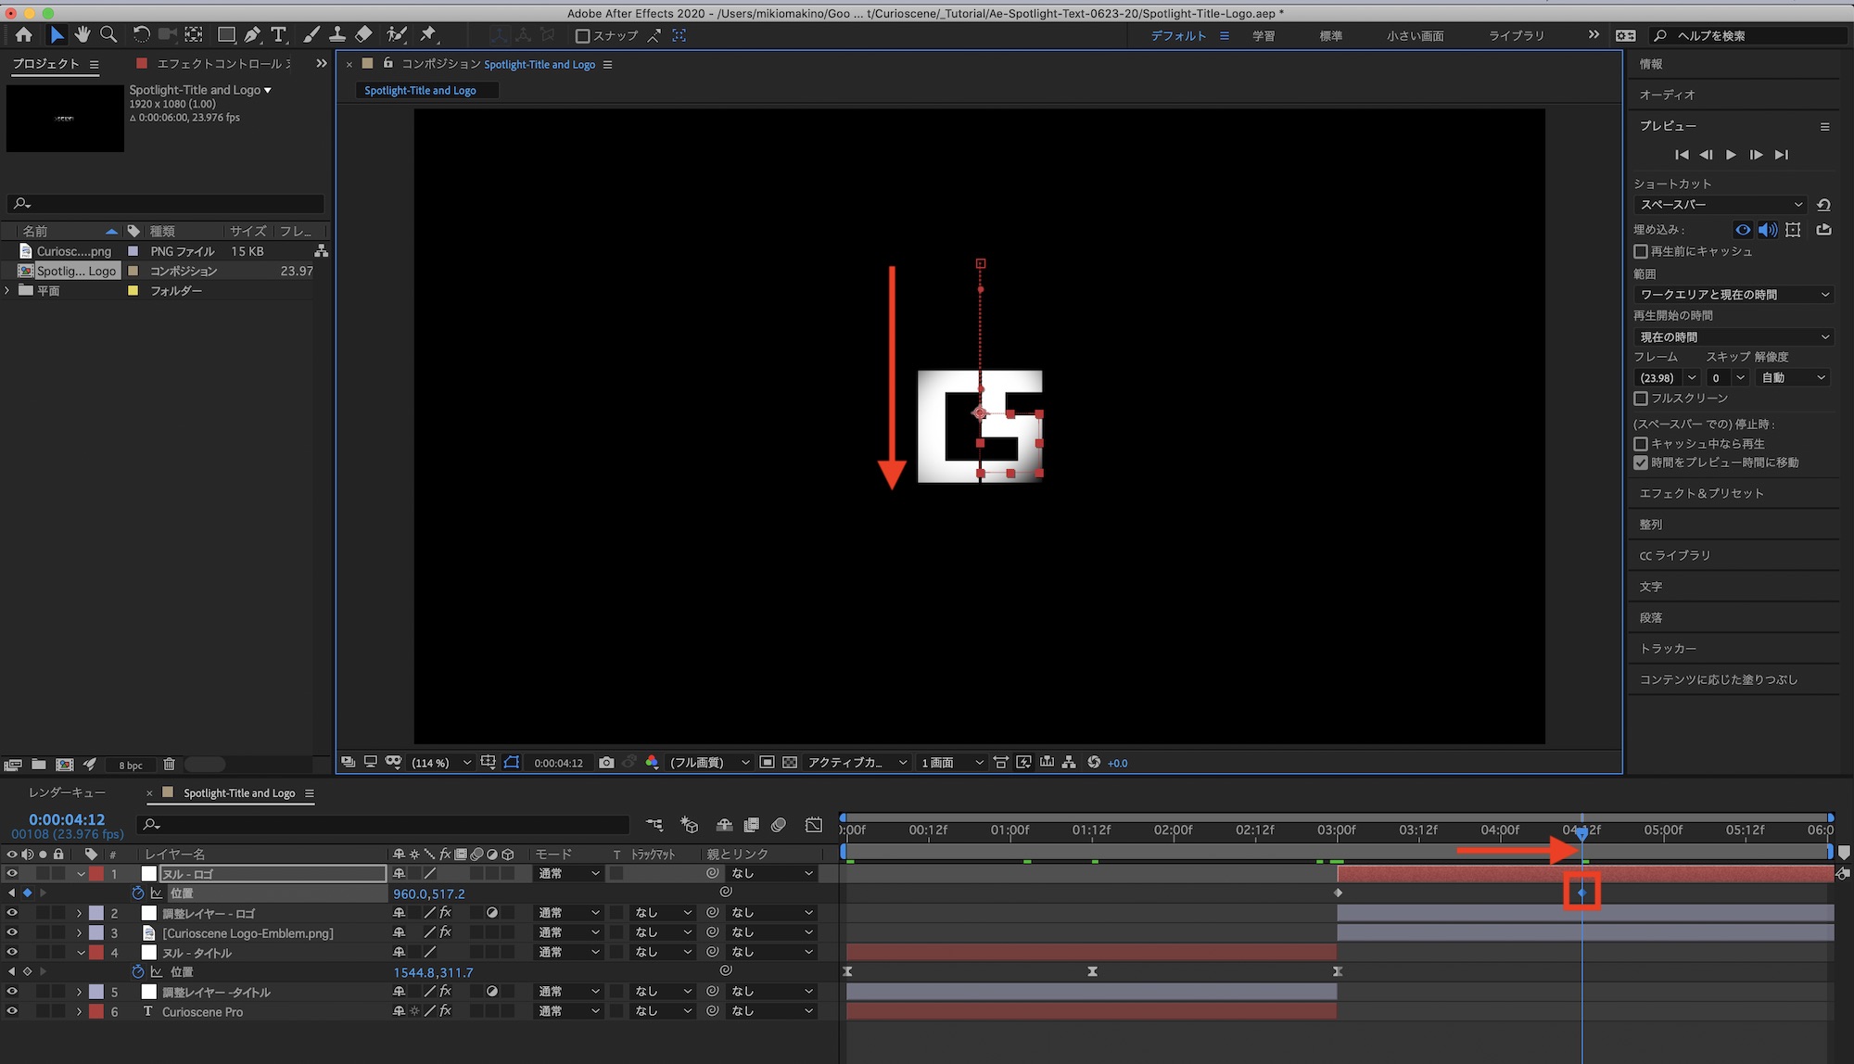The image size is (1854, 1064).
Task: Switch to the レンダーキュー tab
Action: tap(67, 793)
